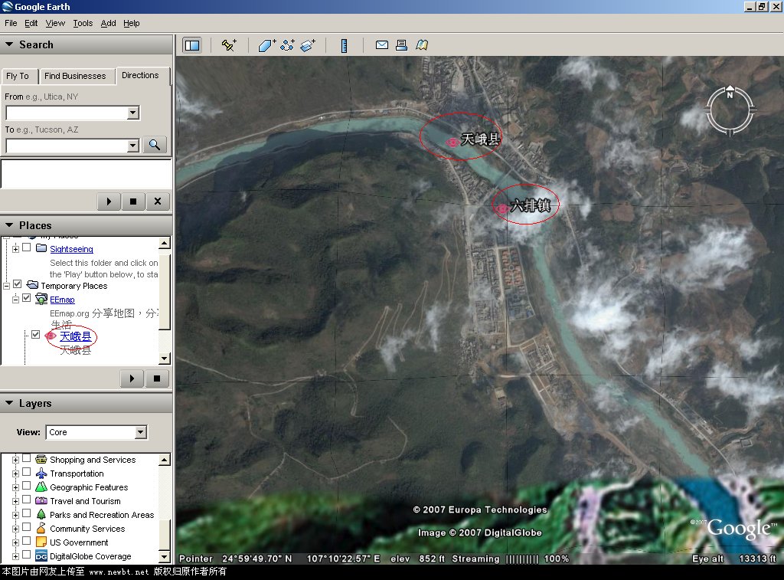Enable the Parks and Recreation Areas checkbox

pyautogui.click(x=27, y=513)
